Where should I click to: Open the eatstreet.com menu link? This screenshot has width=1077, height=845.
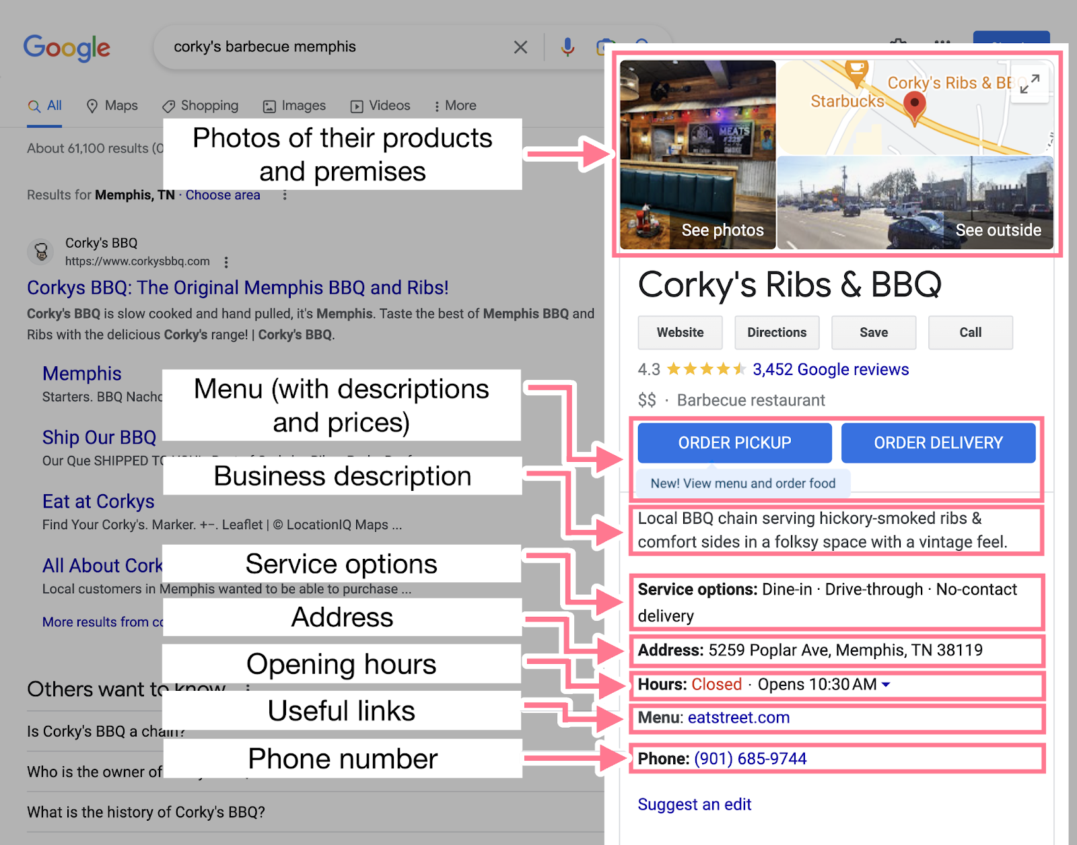738,718
